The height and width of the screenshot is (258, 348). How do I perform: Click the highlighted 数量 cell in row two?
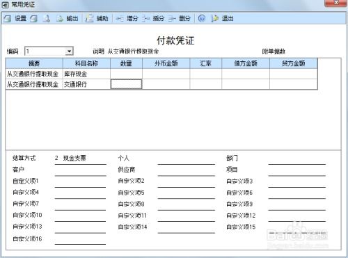[126, 84]
